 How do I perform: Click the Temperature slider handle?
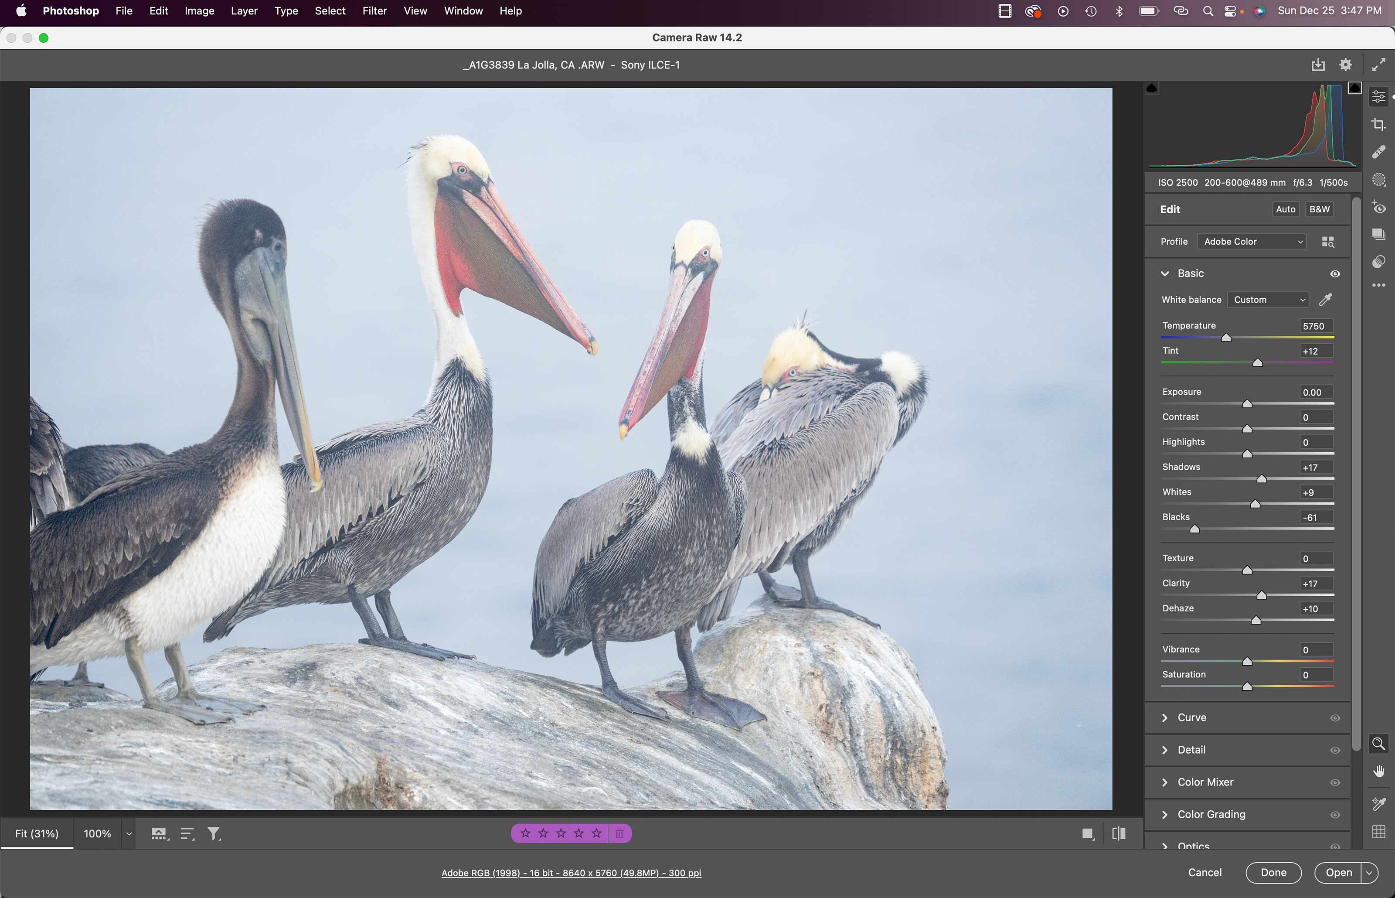click(1226, 338)
